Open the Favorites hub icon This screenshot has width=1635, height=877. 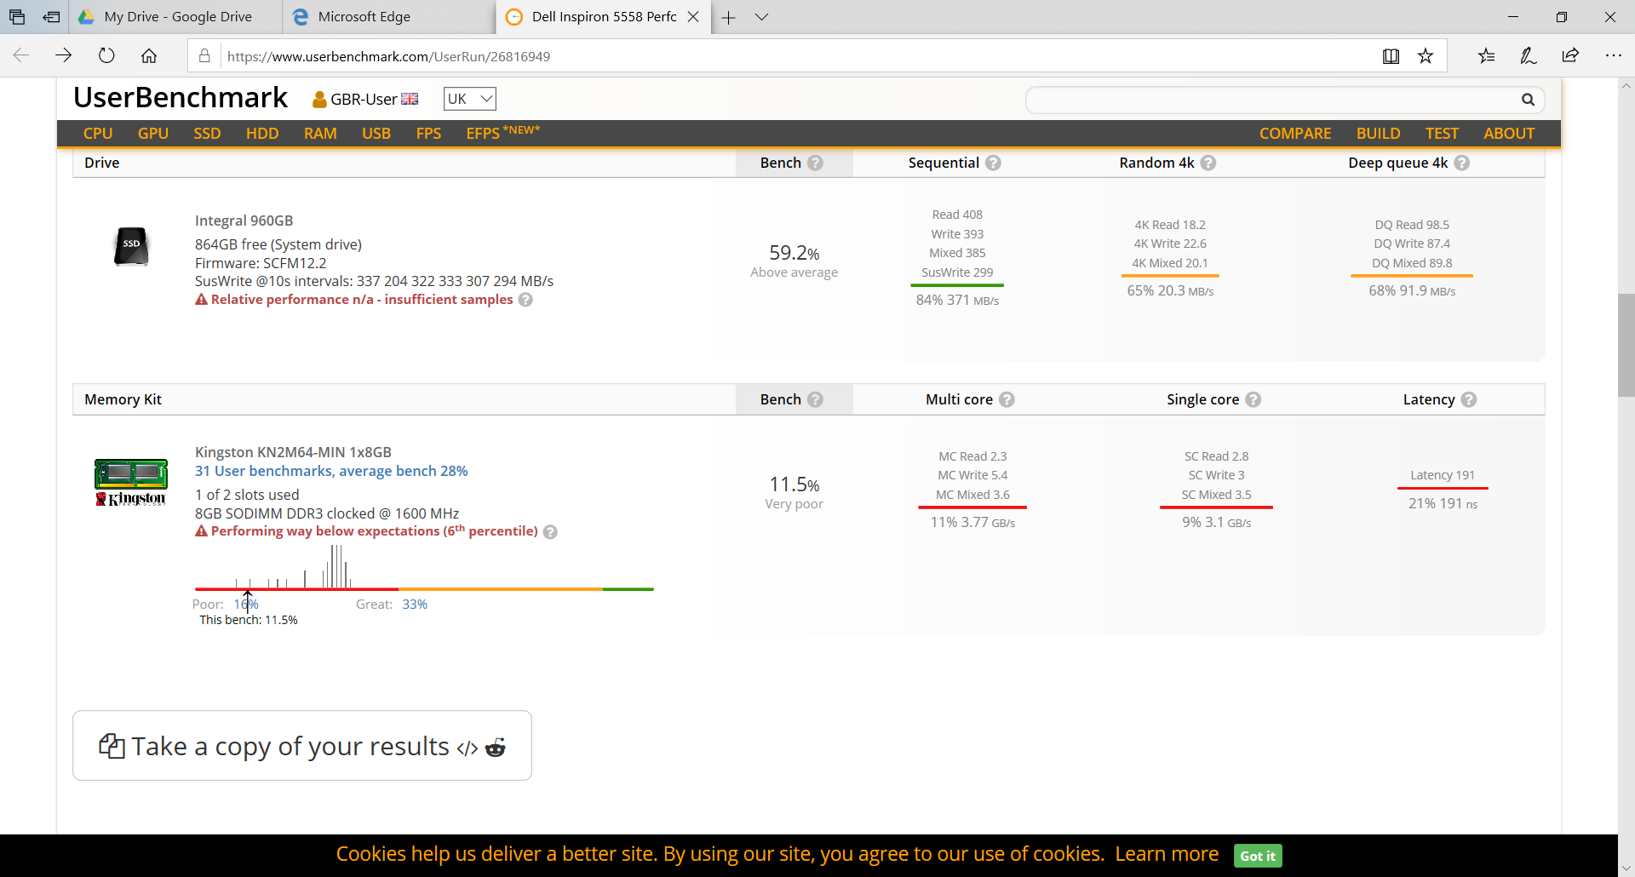1486,56
